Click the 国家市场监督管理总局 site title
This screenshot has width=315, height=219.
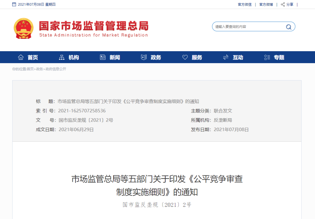(x=94, y=26)
